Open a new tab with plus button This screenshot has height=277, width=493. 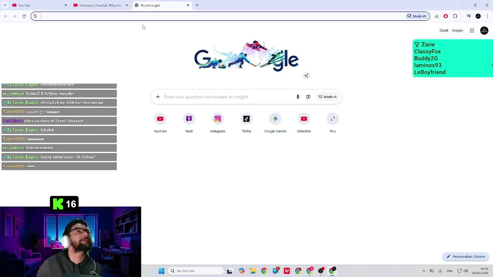[197, 5]
